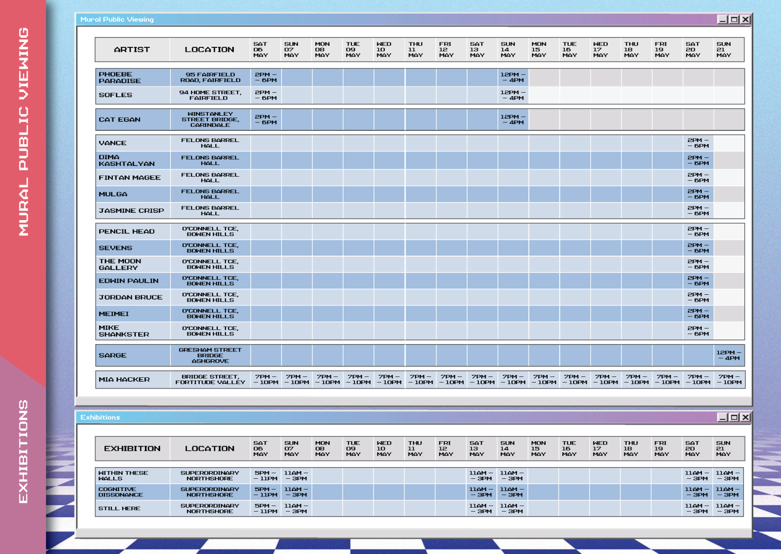Maximize the Exhibitions window

734,417
